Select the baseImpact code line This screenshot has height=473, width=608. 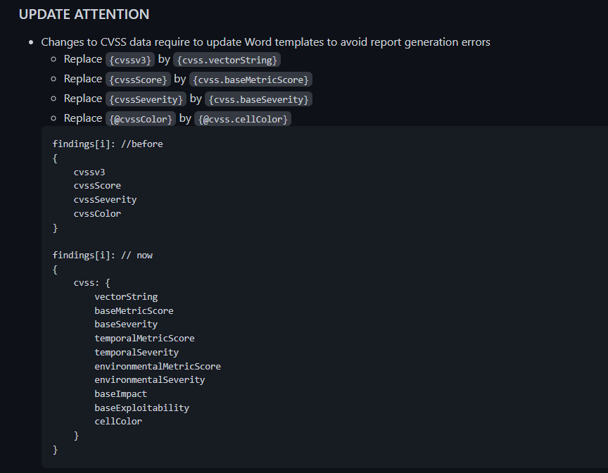click(x=120, y=393)
